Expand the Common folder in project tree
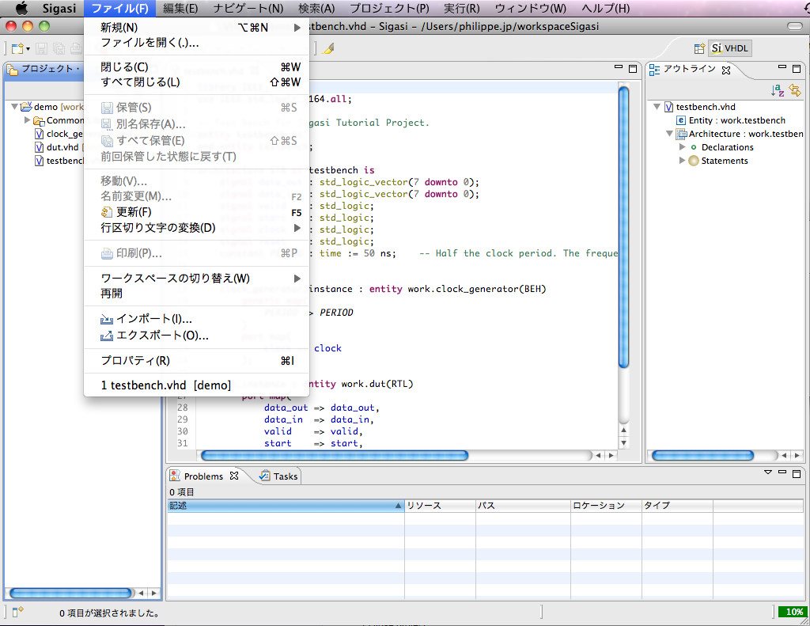Image resolution: width=810 pixels, height=626 pixels. (27, 120)
